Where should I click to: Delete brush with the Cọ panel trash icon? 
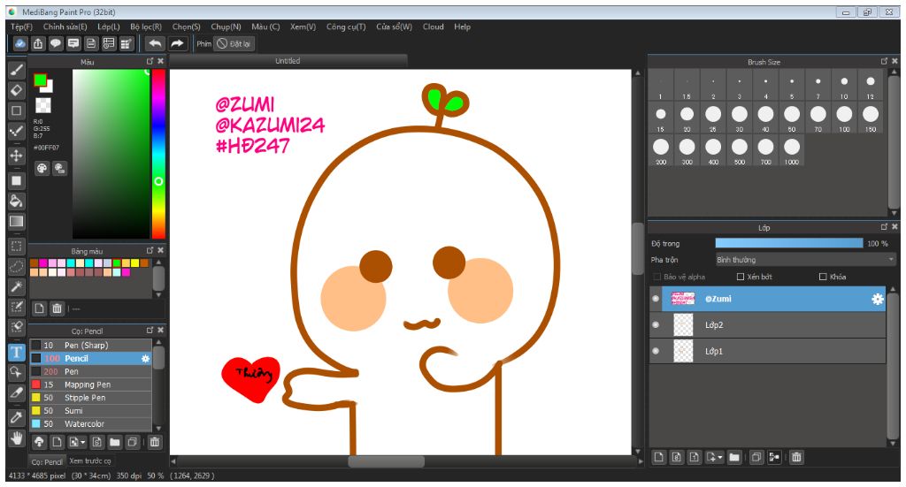(154, 443)
